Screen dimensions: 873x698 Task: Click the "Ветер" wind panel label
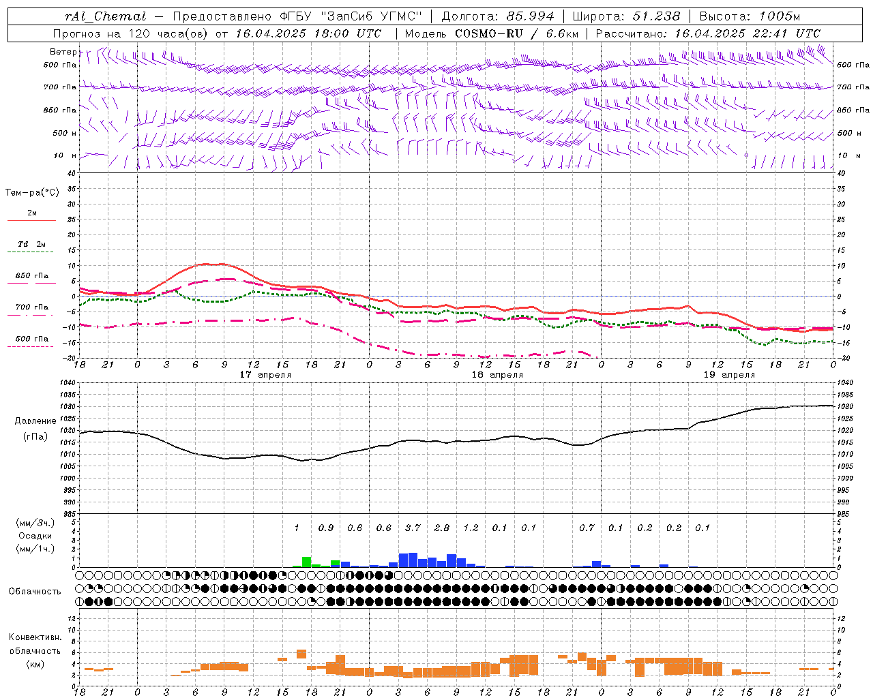coord(63,52)
